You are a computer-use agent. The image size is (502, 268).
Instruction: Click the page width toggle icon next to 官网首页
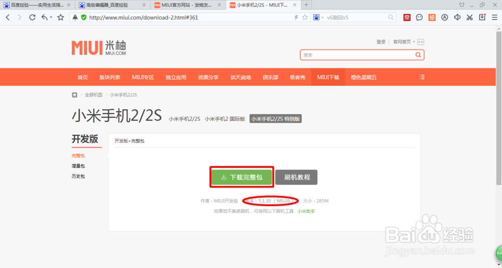[421, 42]
